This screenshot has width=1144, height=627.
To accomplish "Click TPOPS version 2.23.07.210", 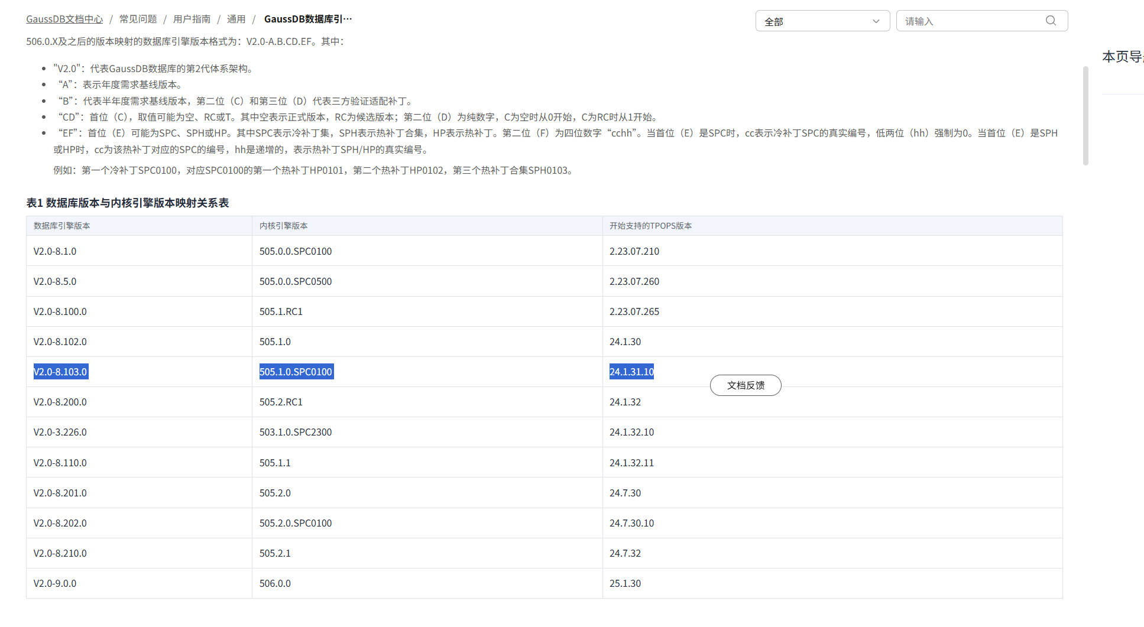I will point(634,251).
